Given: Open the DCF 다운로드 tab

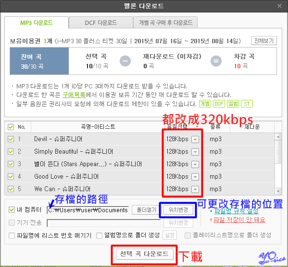Looking at the screenshot, I should (101, 23).
